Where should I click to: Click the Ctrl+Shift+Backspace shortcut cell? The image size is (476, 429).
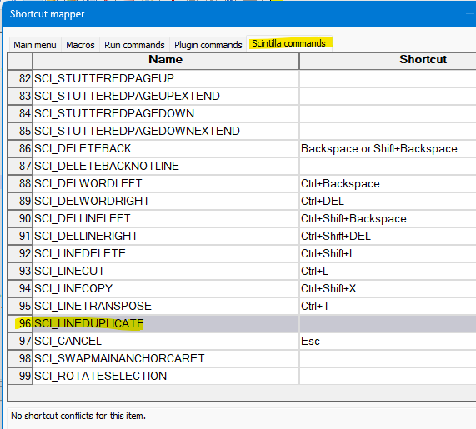pyautogui.click(x=388, y=219)
